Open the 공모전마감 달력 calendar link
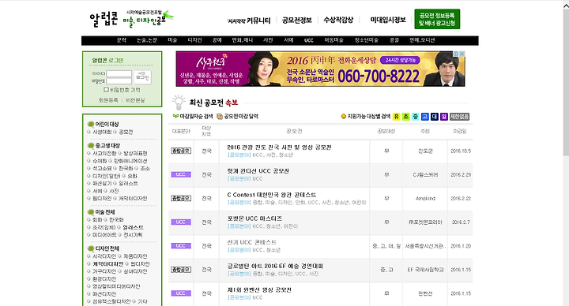 point(237,116)
